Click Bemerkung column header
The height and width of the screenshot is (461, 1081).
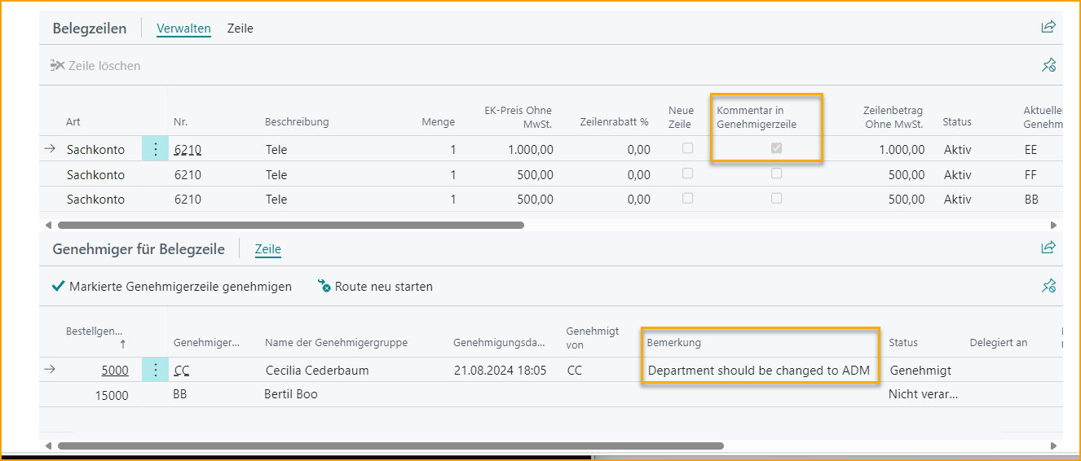tap(673, 343)
